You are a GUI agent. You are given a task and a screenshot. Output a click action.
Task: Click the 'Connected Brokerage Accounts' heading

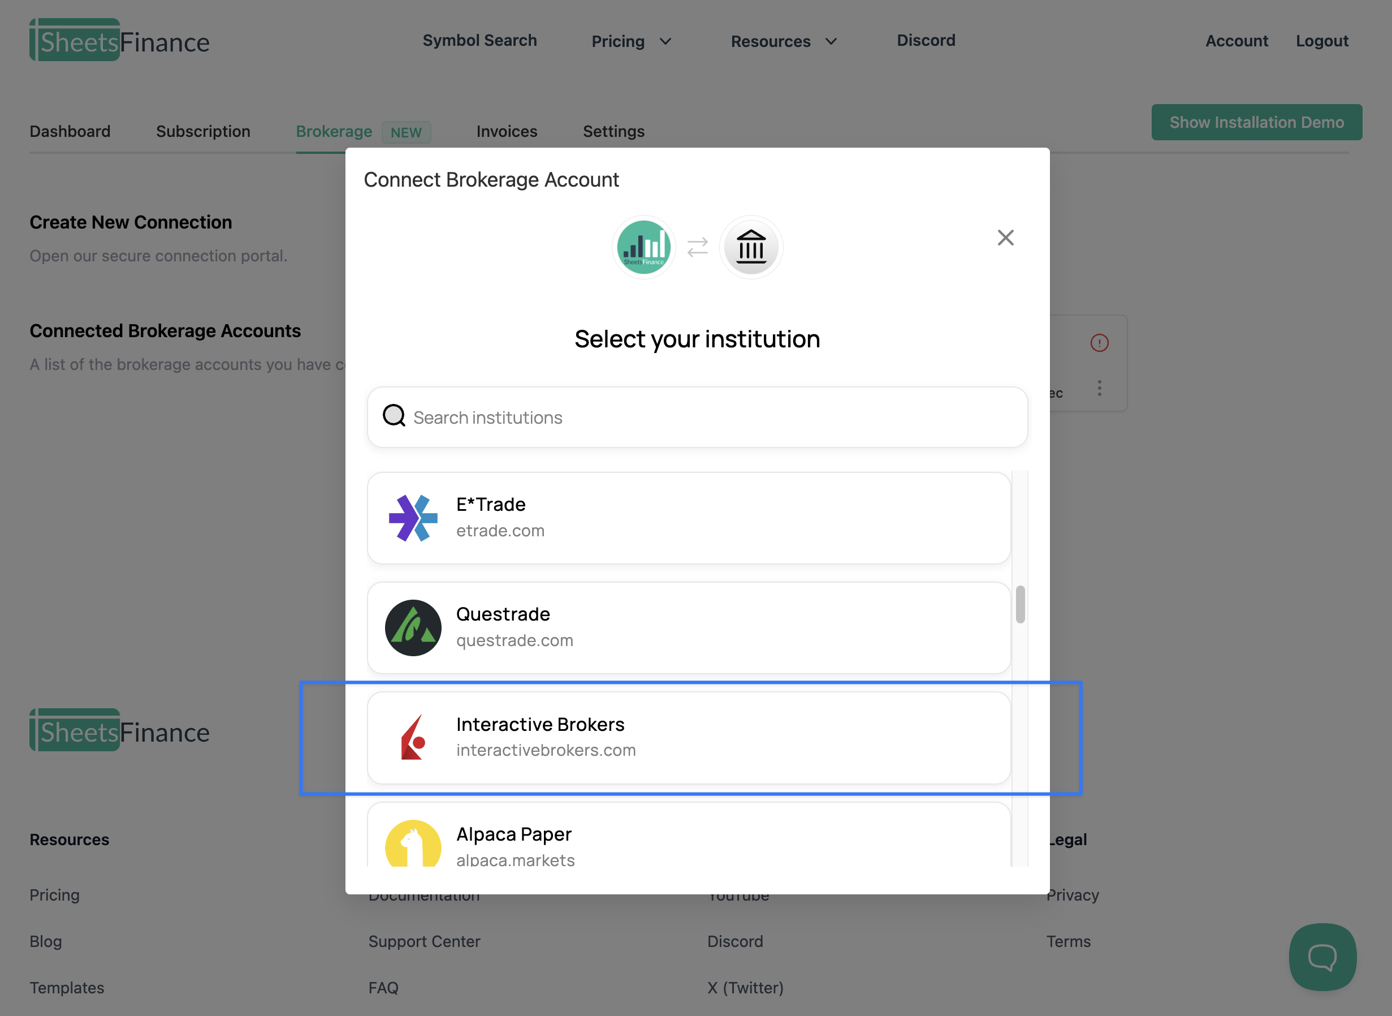pyautogui.click(x=165, y=331)
